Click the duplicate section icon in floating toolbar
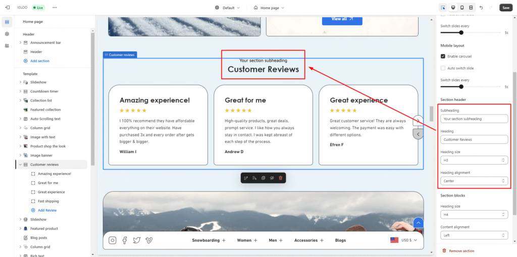517x257 pixels. point(263,178)
